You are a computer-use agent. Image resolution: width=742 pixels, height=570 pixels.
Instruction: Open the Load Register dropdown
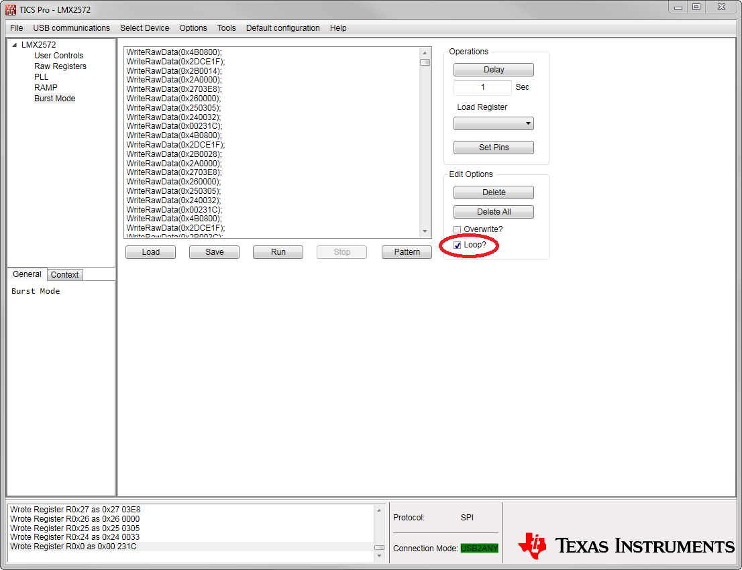[x=494, y=123]
